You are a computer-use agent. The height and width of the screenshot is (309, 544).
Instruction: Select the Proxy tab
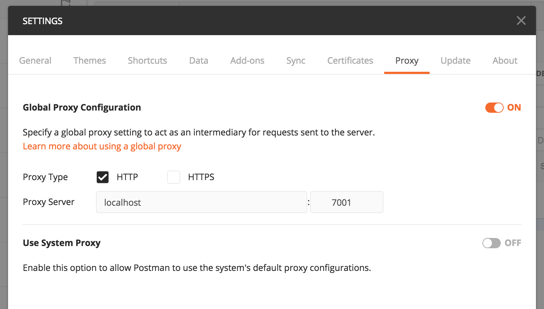(x=407, y=60)
